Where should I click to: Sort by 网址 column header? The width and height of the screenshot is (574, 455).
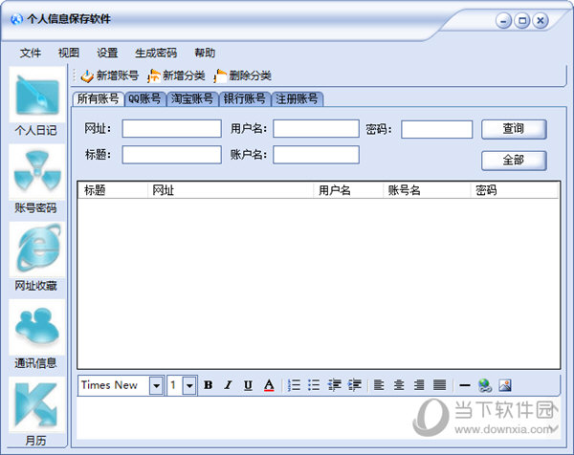coord(231,190)
